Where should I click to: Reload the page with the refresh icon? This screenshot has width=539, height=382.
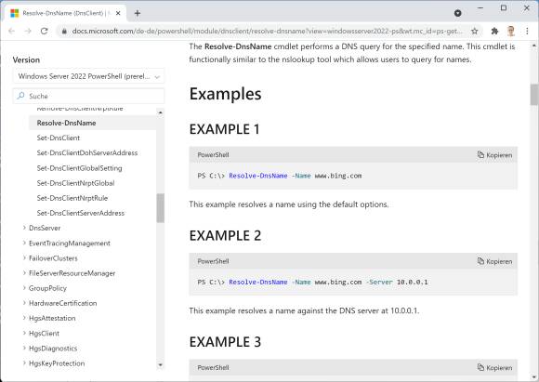44,31
